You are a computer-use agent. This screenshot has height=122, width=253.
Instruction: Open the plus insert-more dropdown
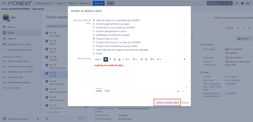pyautogui.click(x=159, y=59)
